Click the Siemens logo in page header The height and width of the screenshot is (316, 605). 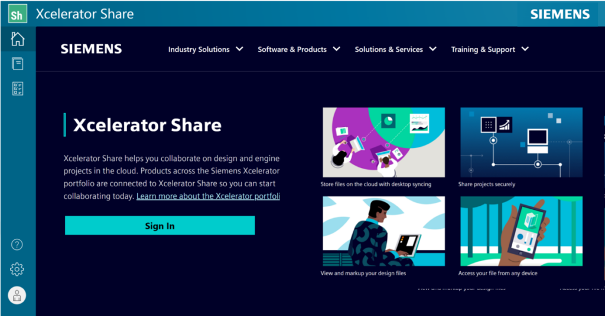click(x=91, y=49)
